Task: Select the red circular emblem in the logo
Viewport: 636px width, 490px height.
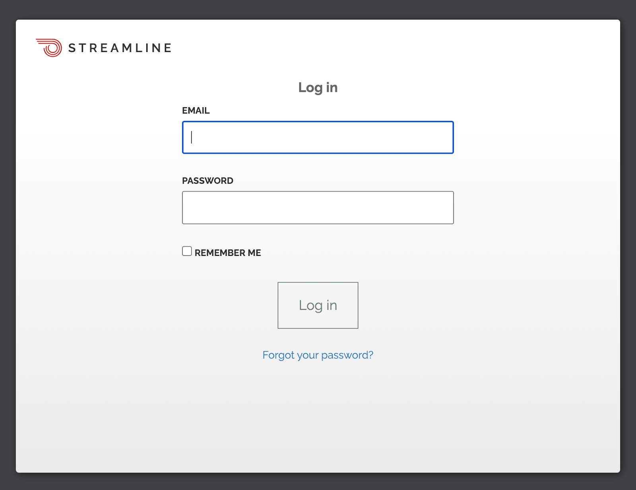Action: [x=48, y=48]
